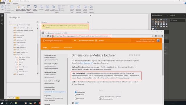Click browser back arrow
This screenshot has height=105, width=186.
click(42, 36)
